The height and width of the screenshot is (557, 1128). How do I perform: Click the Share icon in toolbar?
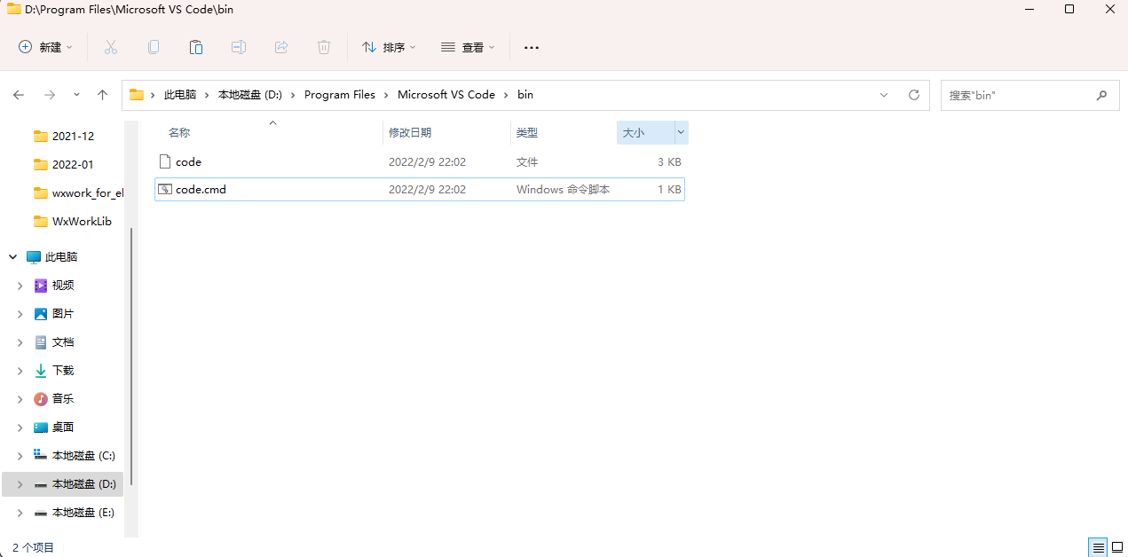pos(281,47)
